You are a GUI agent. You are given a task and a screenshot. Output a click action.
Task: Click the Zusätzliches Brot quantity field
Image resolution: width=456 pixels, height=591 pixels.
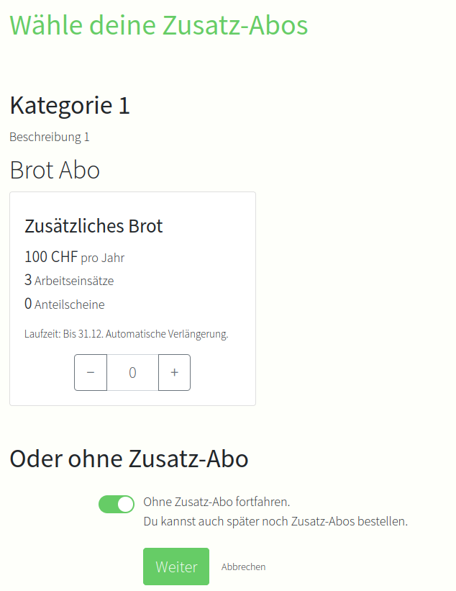(x=132, y=372)
